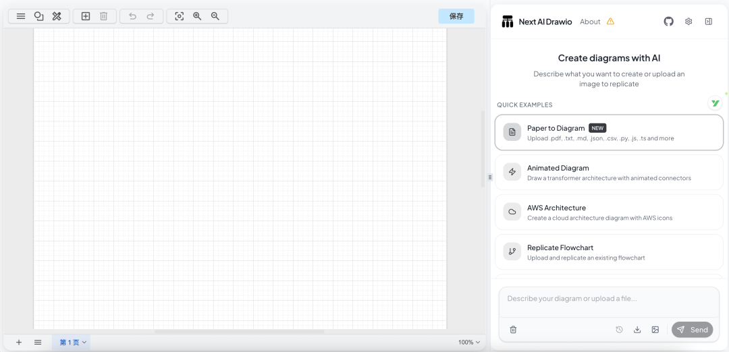Upload an image with the picture icon

coord(655,330)
